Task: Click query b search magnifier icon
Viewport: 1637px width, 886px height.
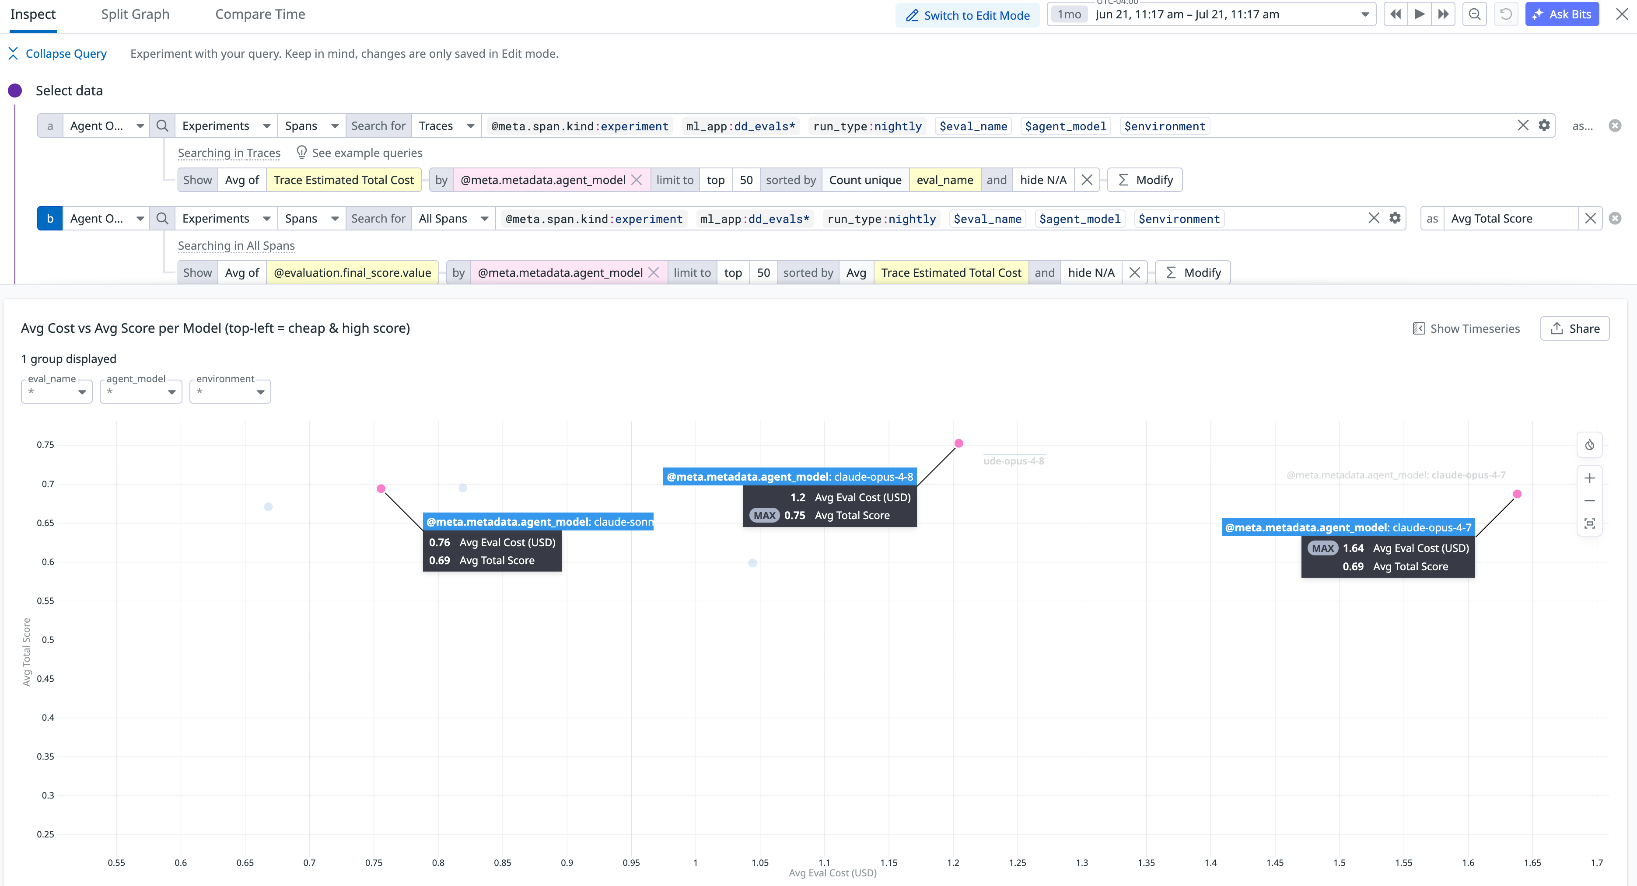Action: point(162,219)
